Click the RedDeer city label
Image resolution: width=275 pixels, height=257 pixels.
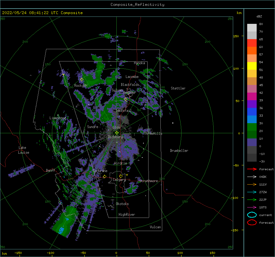tap(130, 93)
